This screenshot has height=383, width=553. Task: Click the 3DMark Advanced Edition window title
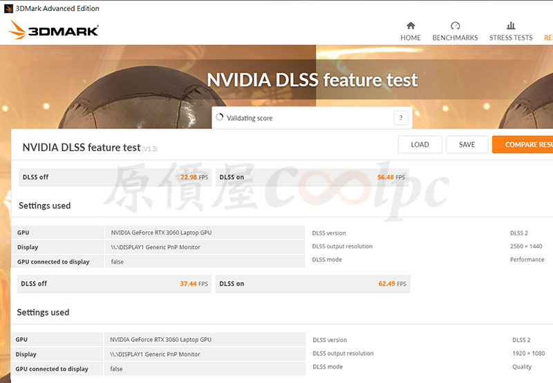coord(57,8)
